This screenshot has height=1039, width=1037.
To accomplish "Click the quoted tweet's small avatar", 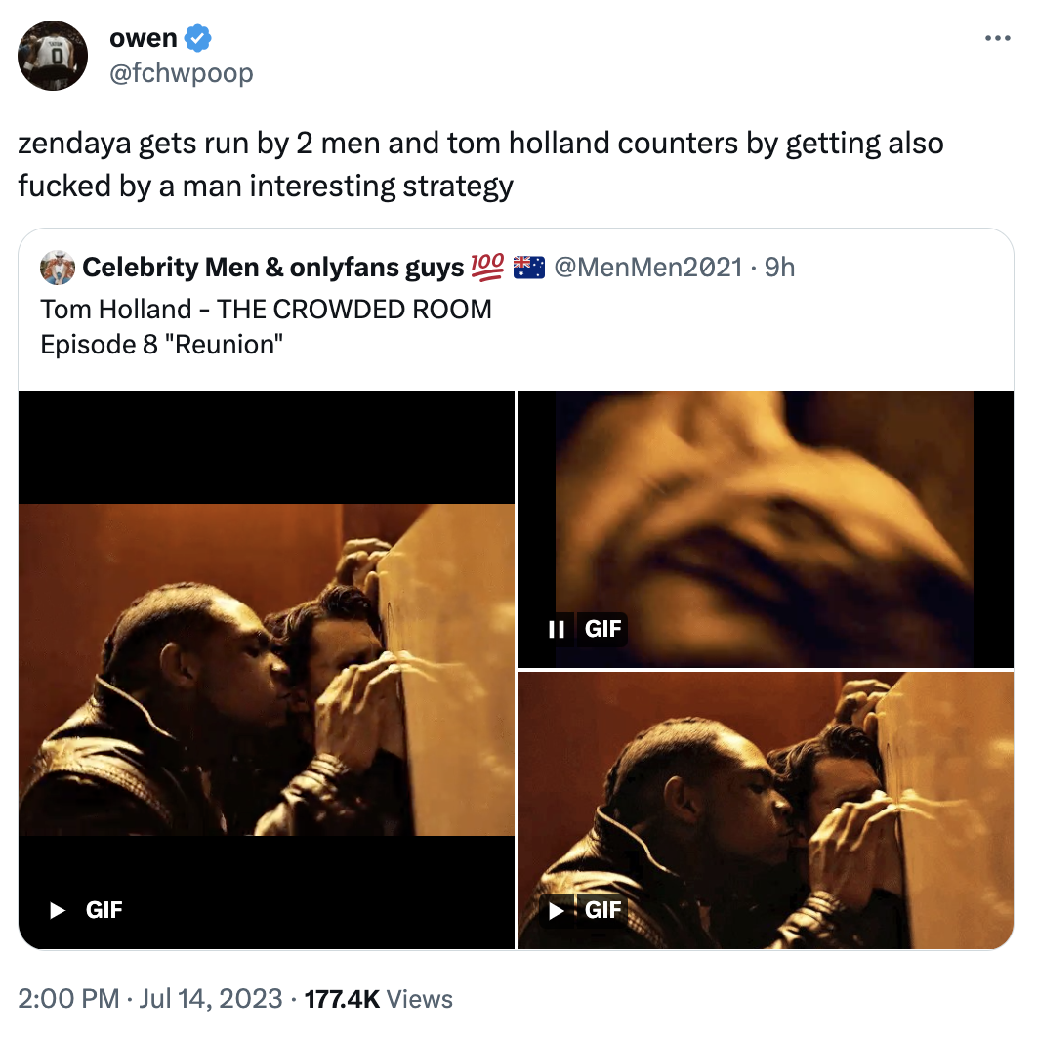I will [58, 267].
